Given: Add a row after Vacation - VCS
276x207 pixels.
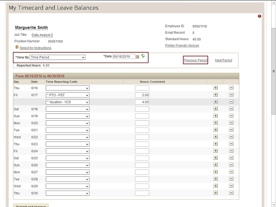Looking at the screenshot, I should click(x=216, y=102).
